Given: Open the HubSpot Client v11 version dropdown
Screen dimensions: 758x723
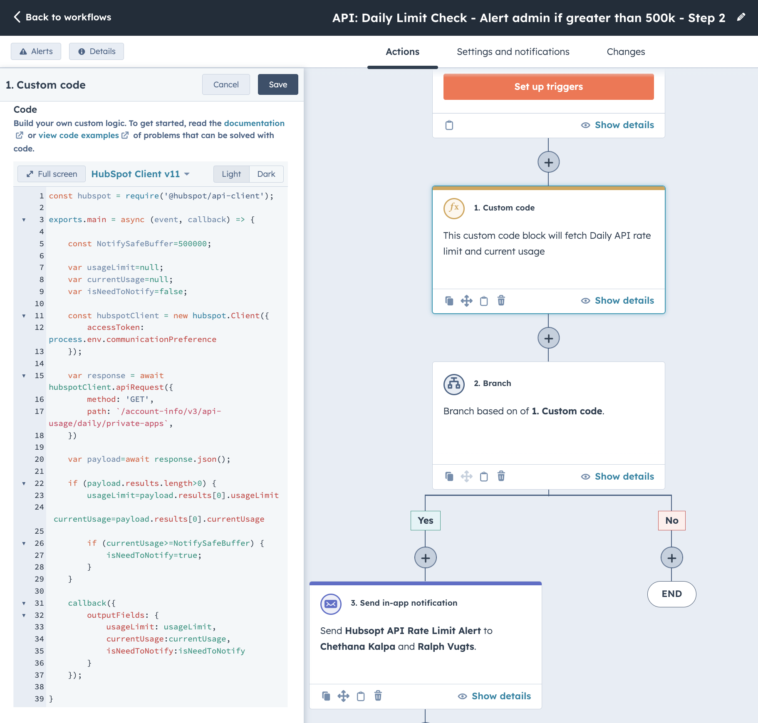Looking at the screenshot, I should [x=141, y=174].
